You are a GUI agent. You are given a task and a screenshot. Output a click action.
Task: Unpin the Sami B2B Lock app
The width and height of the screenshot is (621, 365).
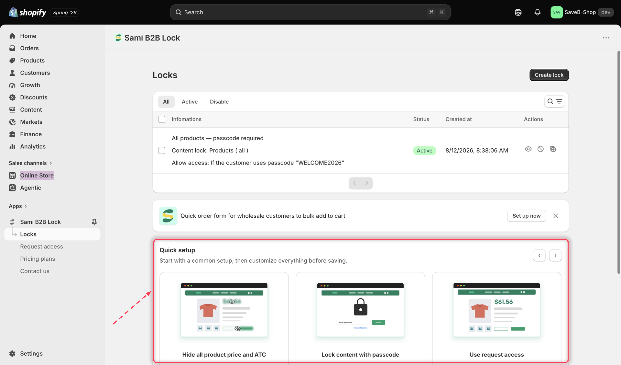coord(94,222)
